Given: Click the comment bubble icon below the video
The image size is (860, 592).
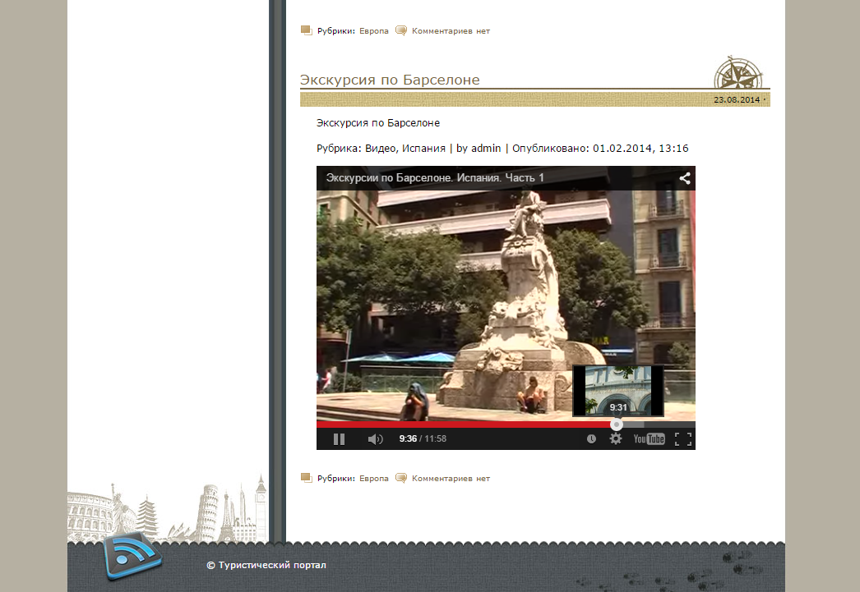Looking at the screenshot, I should (401, 478).
